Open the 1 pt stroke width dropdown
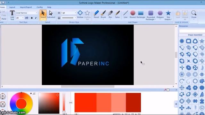This screenshot has width=205, height=115. pos(76,13)
